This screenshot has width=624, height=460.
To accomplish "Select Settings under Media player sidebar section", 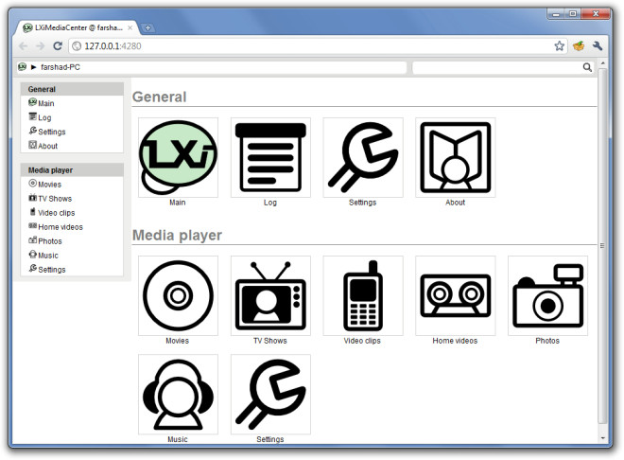I will (x=47, y=269).
